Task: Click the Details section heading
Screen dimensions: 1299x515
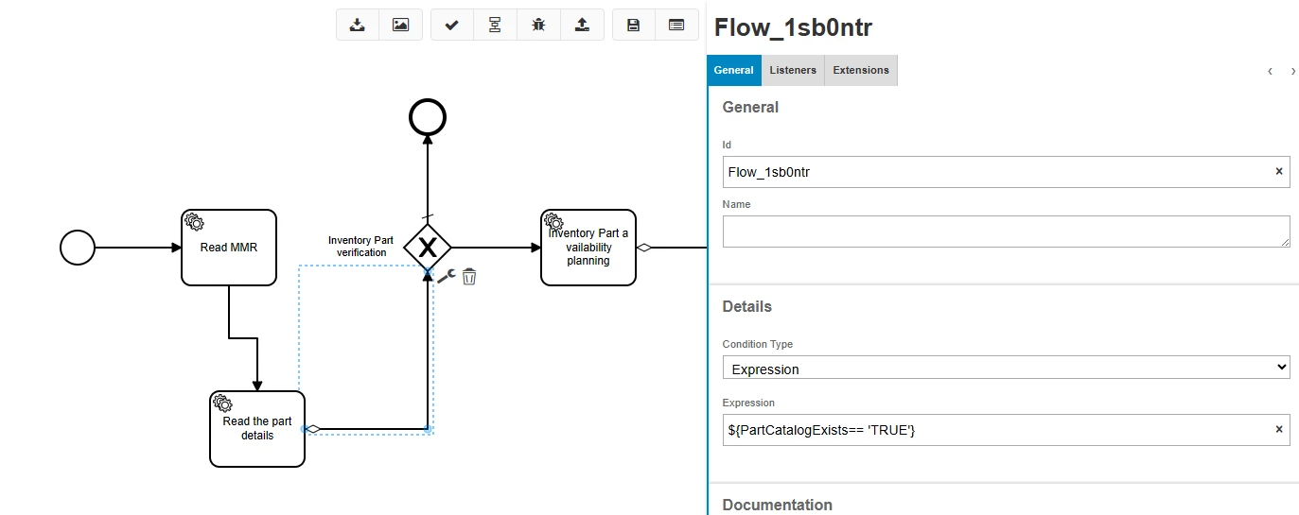Action: [746, 306]
